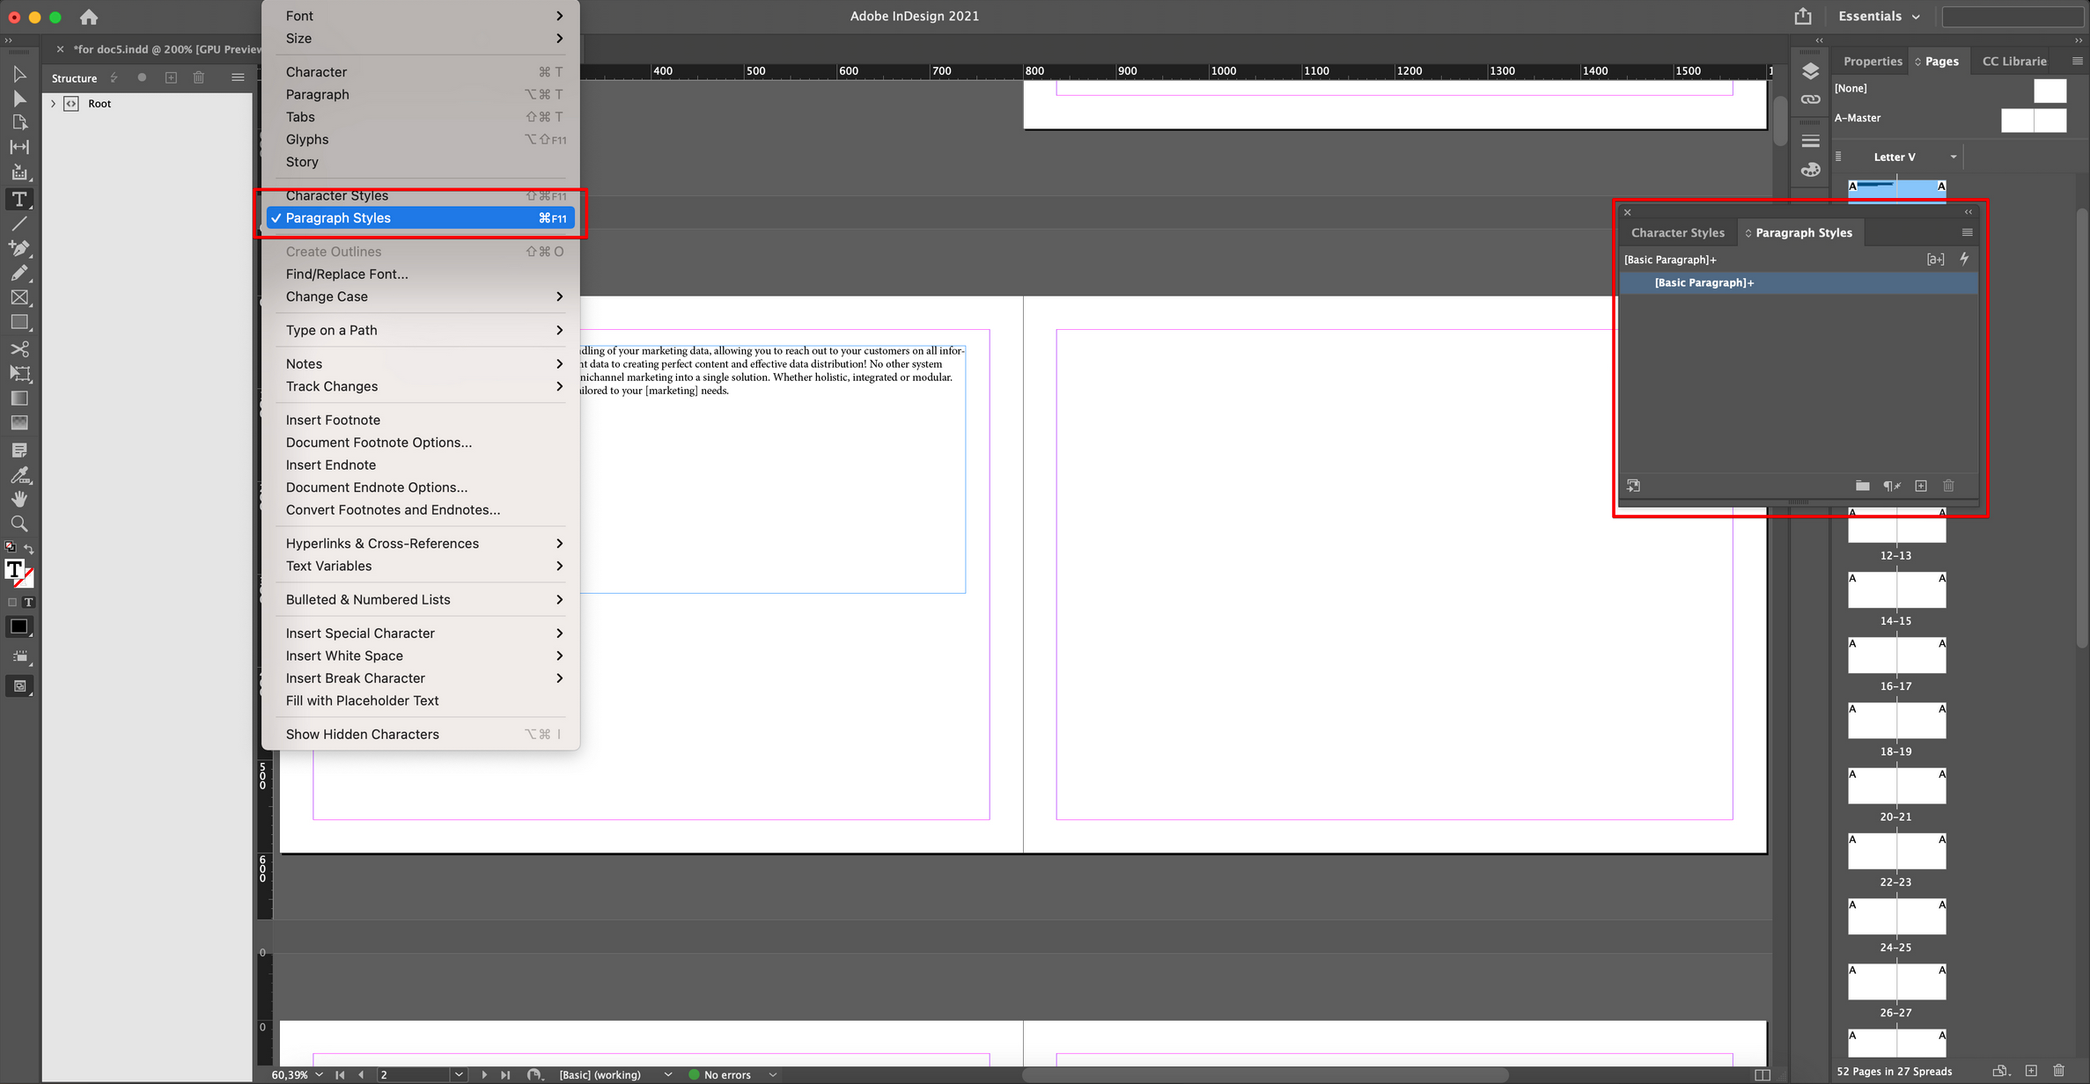Viewport: 2090px width, 1084px height.
Task: Select the Pen tool
Action: point(19,248)
